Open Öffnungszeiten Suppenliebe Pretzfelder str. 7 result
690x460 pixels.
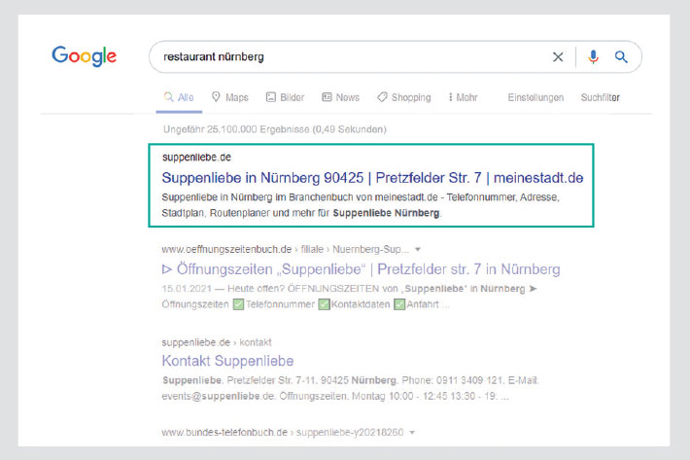click(361, 269)
